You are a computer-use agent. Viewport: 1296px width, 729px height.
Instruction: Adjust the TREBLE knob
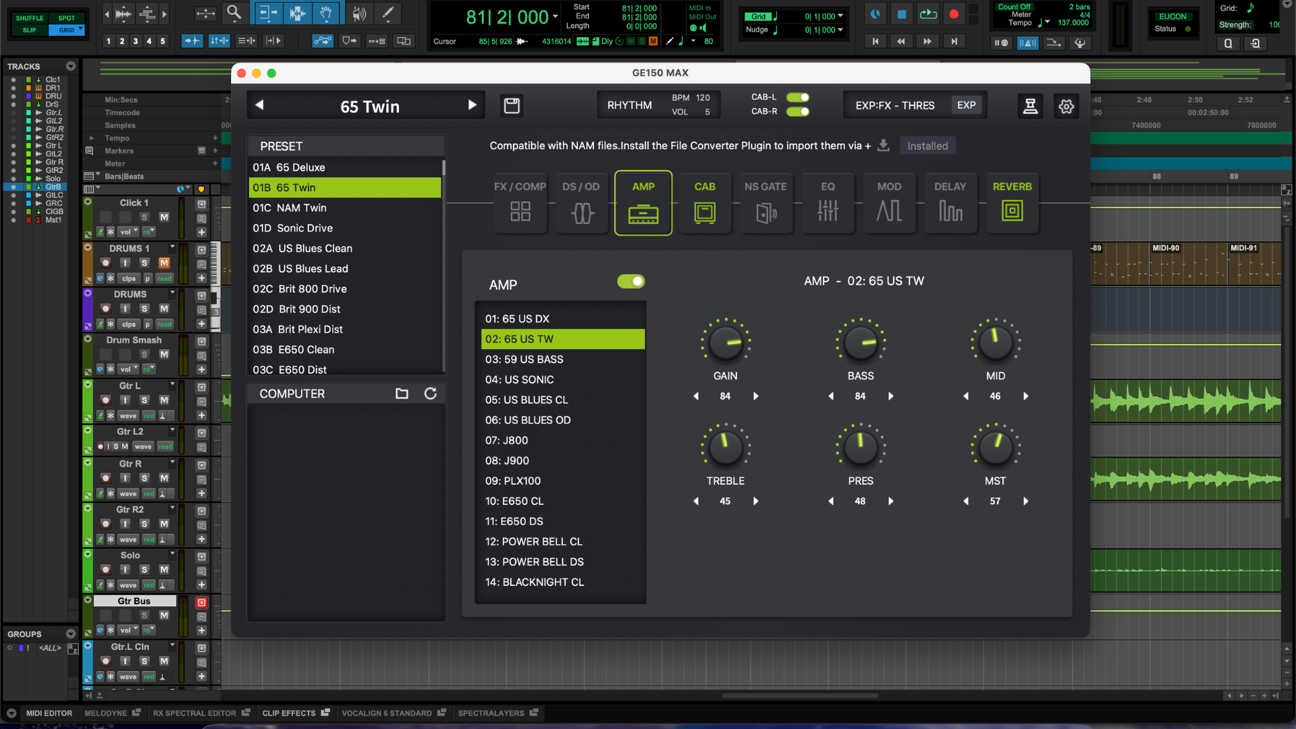pos(726,448)
